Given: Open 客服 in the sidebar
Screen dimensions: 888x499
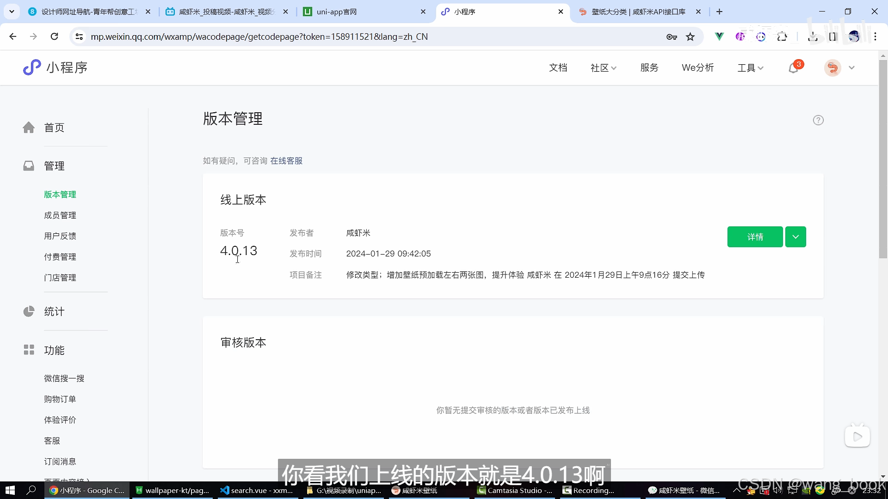Looking at the screenshot, I should click(52, 441).
